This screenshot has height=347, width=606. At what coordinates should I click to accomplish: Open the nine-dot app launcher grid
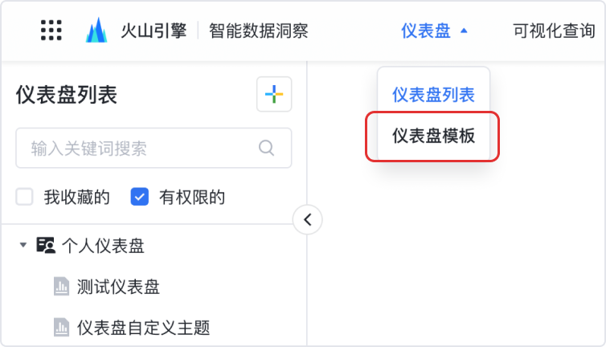[x=51, y=31]
